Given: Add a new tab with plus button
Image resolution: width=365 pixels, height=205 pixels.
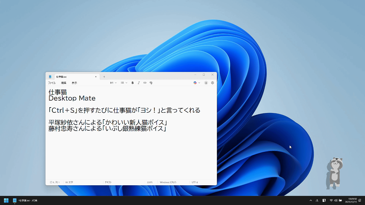Looking at the screenshot, I should pyautogui.click(x=104, y=77).
